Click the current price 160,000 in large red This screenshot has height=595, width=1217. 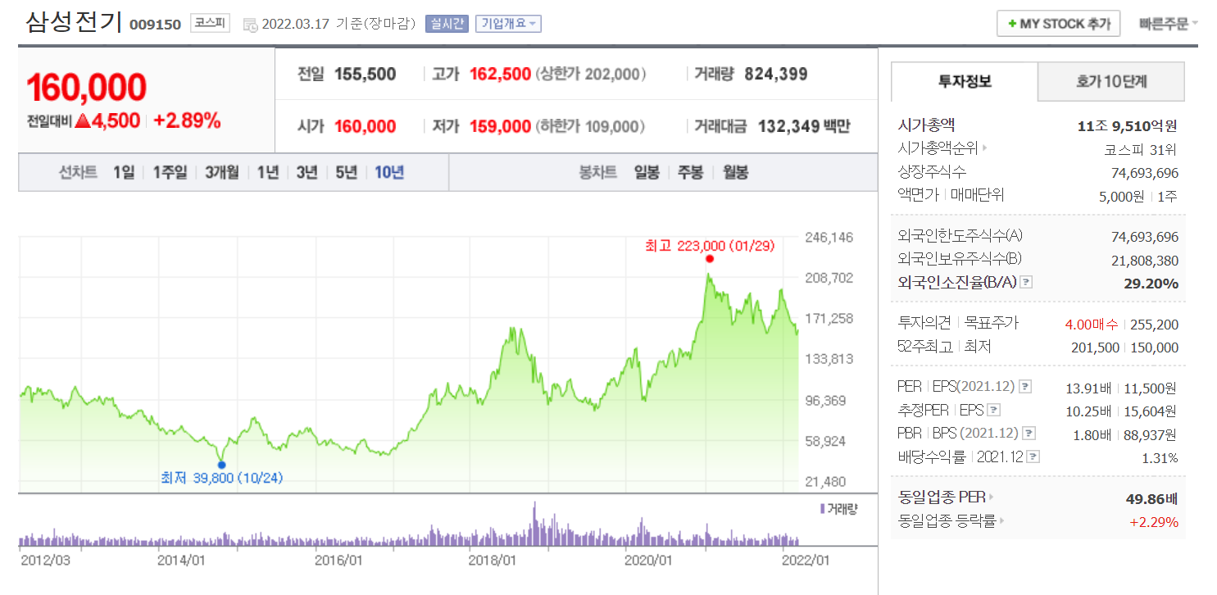coord(87,87)
